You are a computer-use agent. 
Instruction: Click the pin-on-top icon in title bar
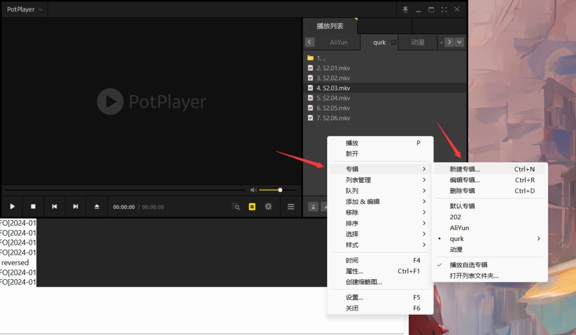point(405,9)
